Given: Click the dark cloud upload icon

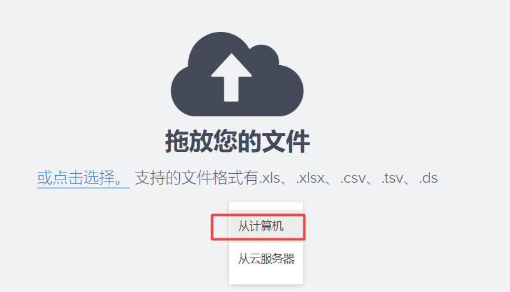Looking at the screenshot, I should click(237, 74).
